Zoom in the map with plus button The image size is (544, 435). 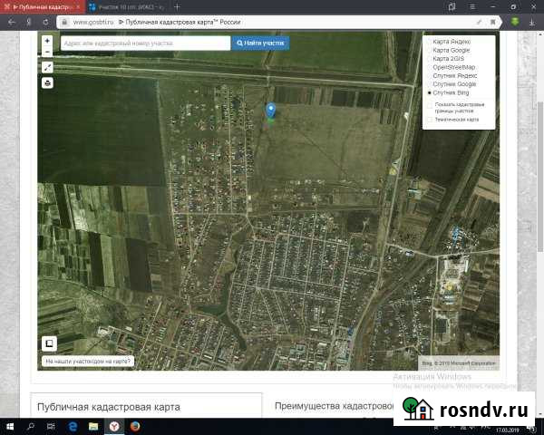tap(47, 41)
